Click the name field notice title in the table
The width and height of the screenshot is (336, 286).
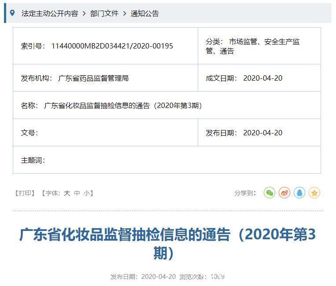pos(123,105)
